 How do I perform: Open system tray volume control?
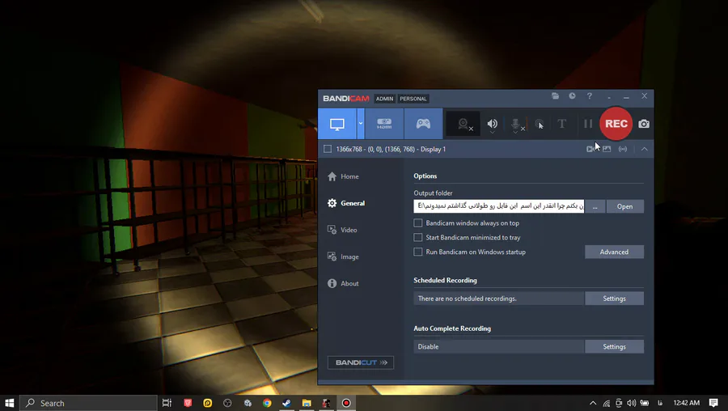(632, 403)
